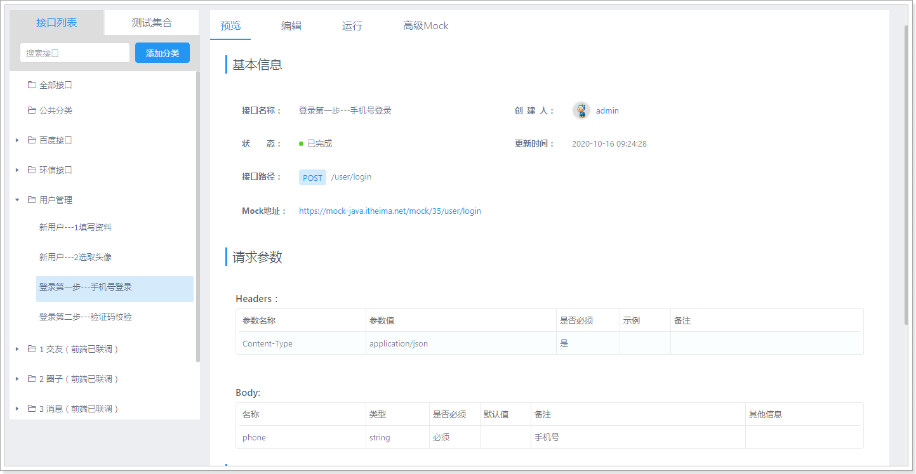Click the 搜索接口 search input field
The height and width of the screenshot is (474, 916).
coord(74,53)
